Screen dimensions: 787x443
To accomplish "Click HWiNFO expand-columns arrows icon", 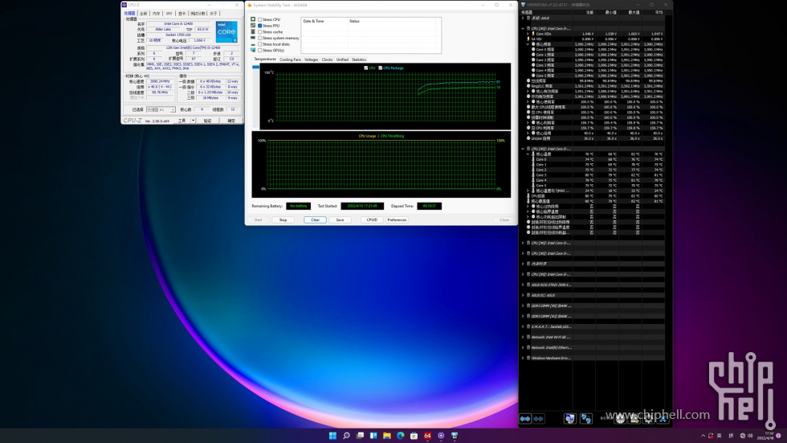I will (x=525, y=418).
